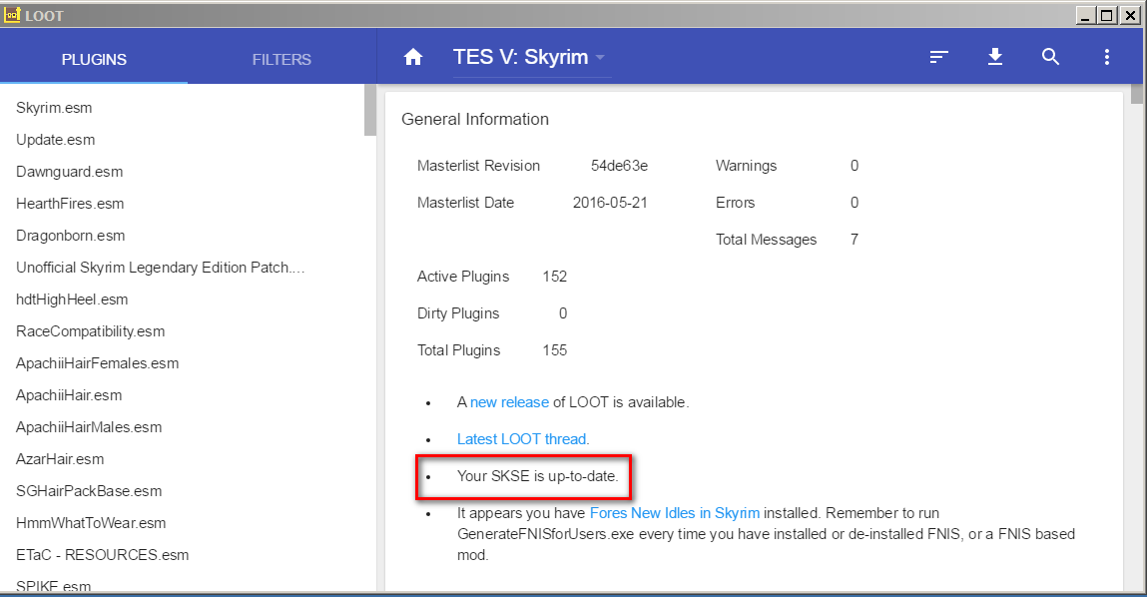The image size is (1147, 597).
Task: Open the 'Latest LOOT thread' link
Action: pos(520,438)
